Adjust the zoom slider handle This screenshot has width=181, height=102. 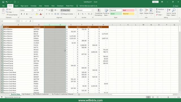pos(168,97)
